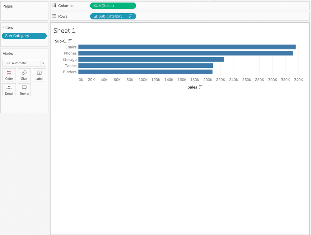
Task: Click the sort indicator on Rows Sub-Category pill
Action: pyautogui.click(x=131, y=16)
